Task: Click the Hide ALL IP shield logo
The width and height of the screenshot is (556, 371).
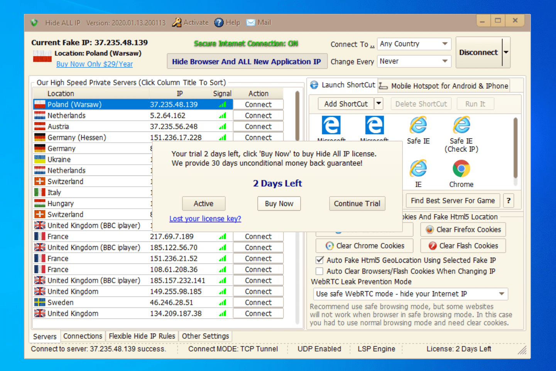Action: click(x=34, y=23)
